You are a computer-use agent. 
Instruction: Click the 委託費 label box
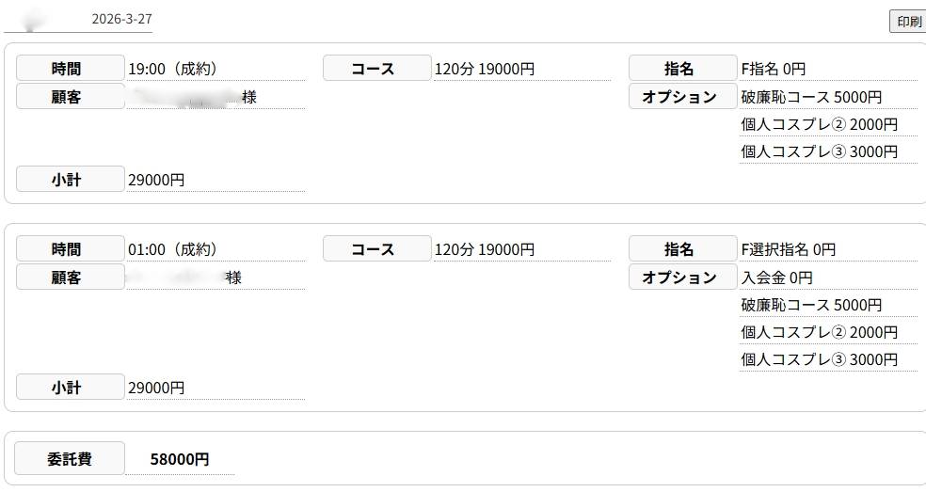(x=71, y=460)
